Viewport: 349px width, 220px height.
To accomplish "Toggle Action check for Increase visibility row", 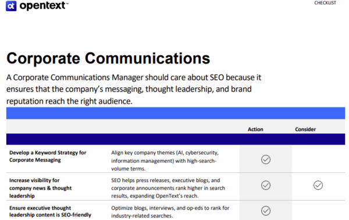I will coord(266,185).
